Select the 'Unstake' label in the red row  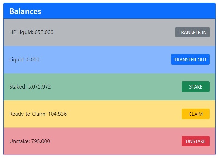click(19, 141)
